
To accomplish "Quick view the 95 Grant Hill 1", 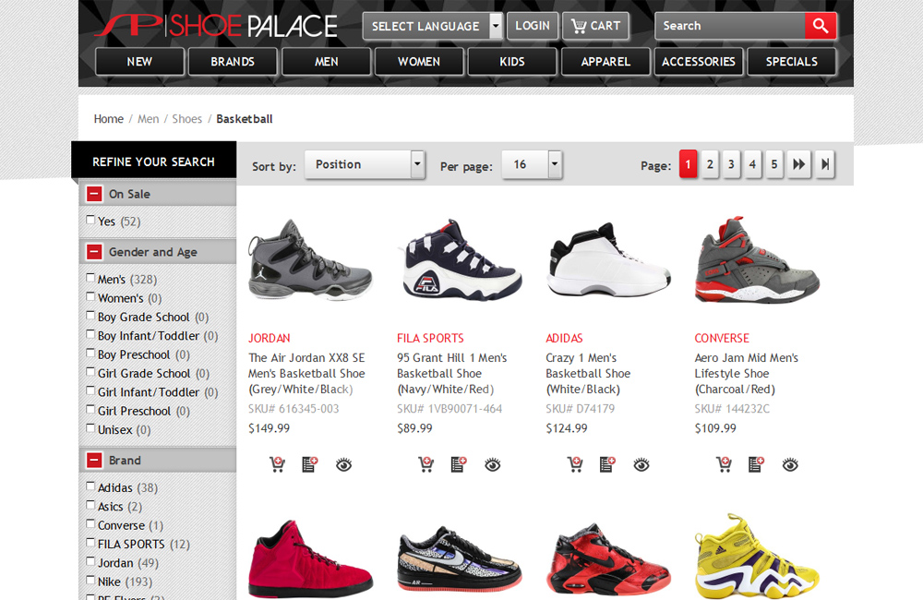I will pyautogui.click(x=493, y=464).
